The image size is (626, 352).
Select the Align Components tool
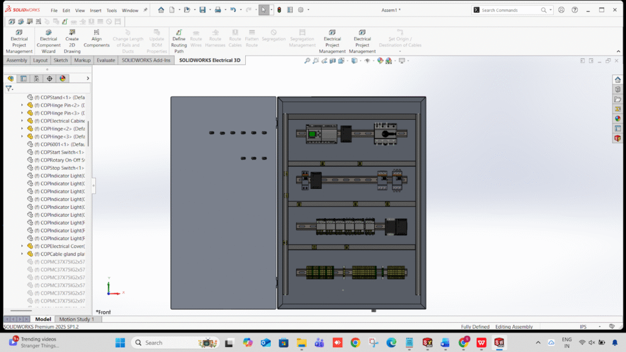tap(97, 38)
